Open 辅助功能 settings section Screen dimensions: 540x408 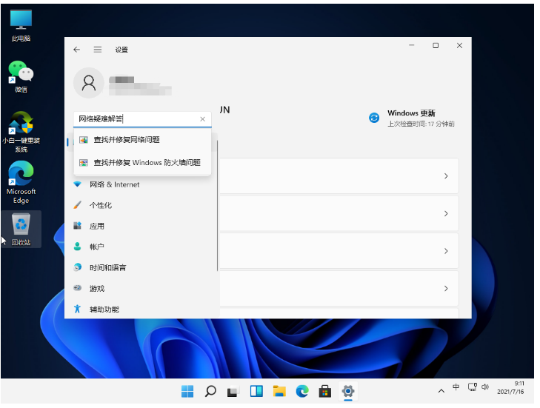(x=104, y=309)
